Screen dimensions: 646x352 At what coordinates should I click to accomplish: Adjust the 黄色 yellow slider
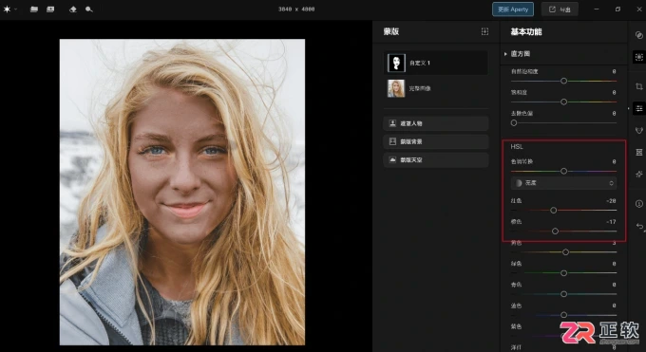pos(563,252)
